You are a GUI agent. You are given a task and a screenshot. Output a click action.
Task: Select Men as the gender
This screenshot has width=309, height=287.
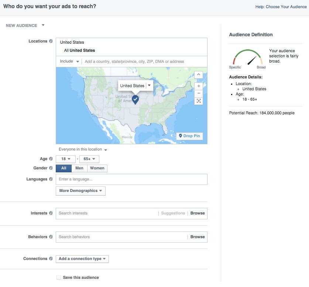click(79, 168)
